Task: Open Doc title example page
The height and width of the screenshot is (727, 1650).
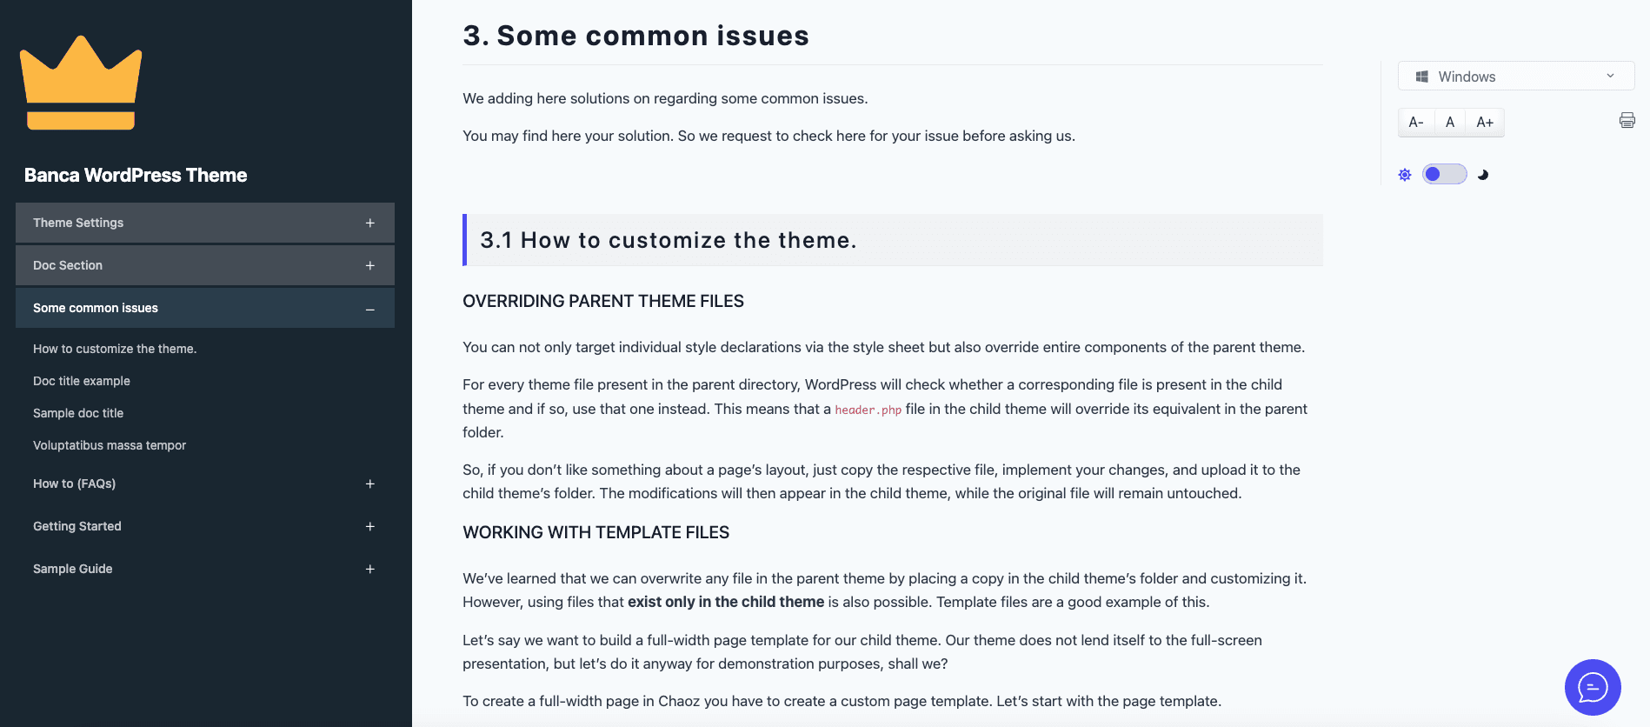Action: click(x=82, y=381)
